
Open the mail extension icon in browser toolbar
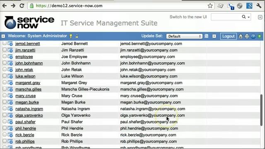coord(220,6)
